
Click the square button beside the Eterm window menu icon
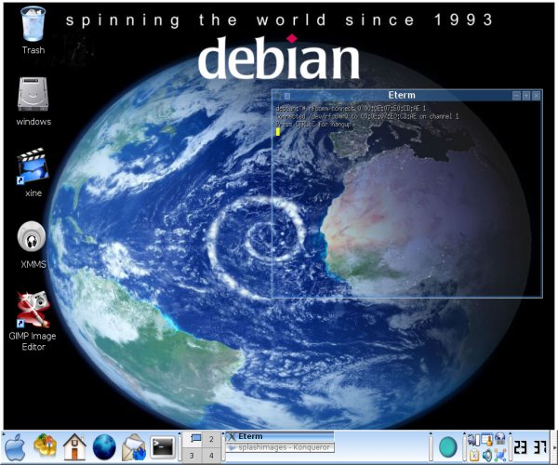point(287,96)
